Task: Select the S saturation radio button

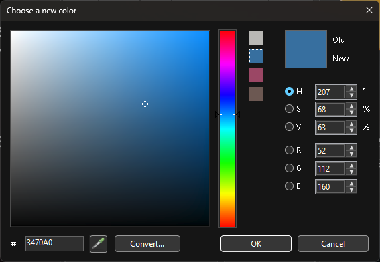Action: (289, 109)
